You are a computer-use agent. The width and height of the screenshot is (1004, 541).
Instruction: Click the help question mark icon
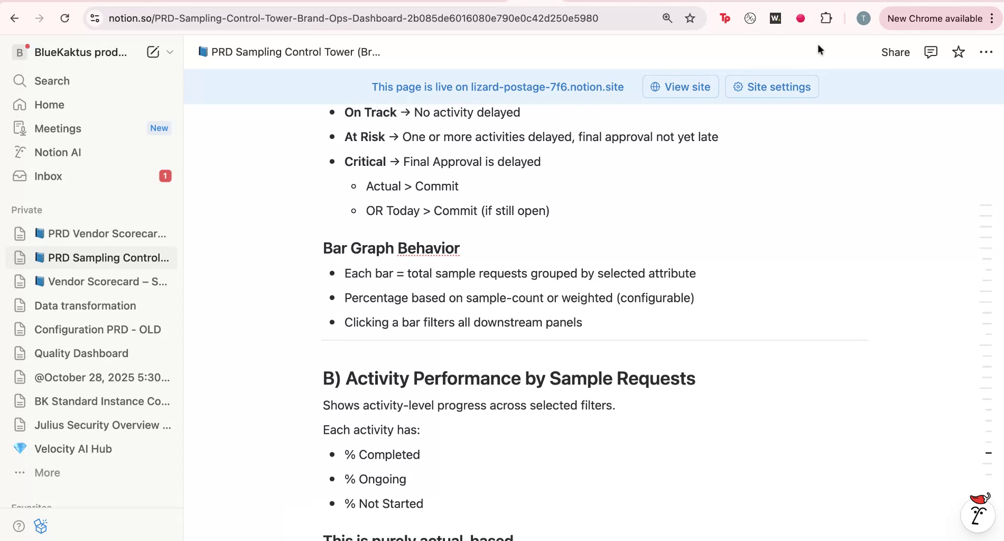coord(18,526)
